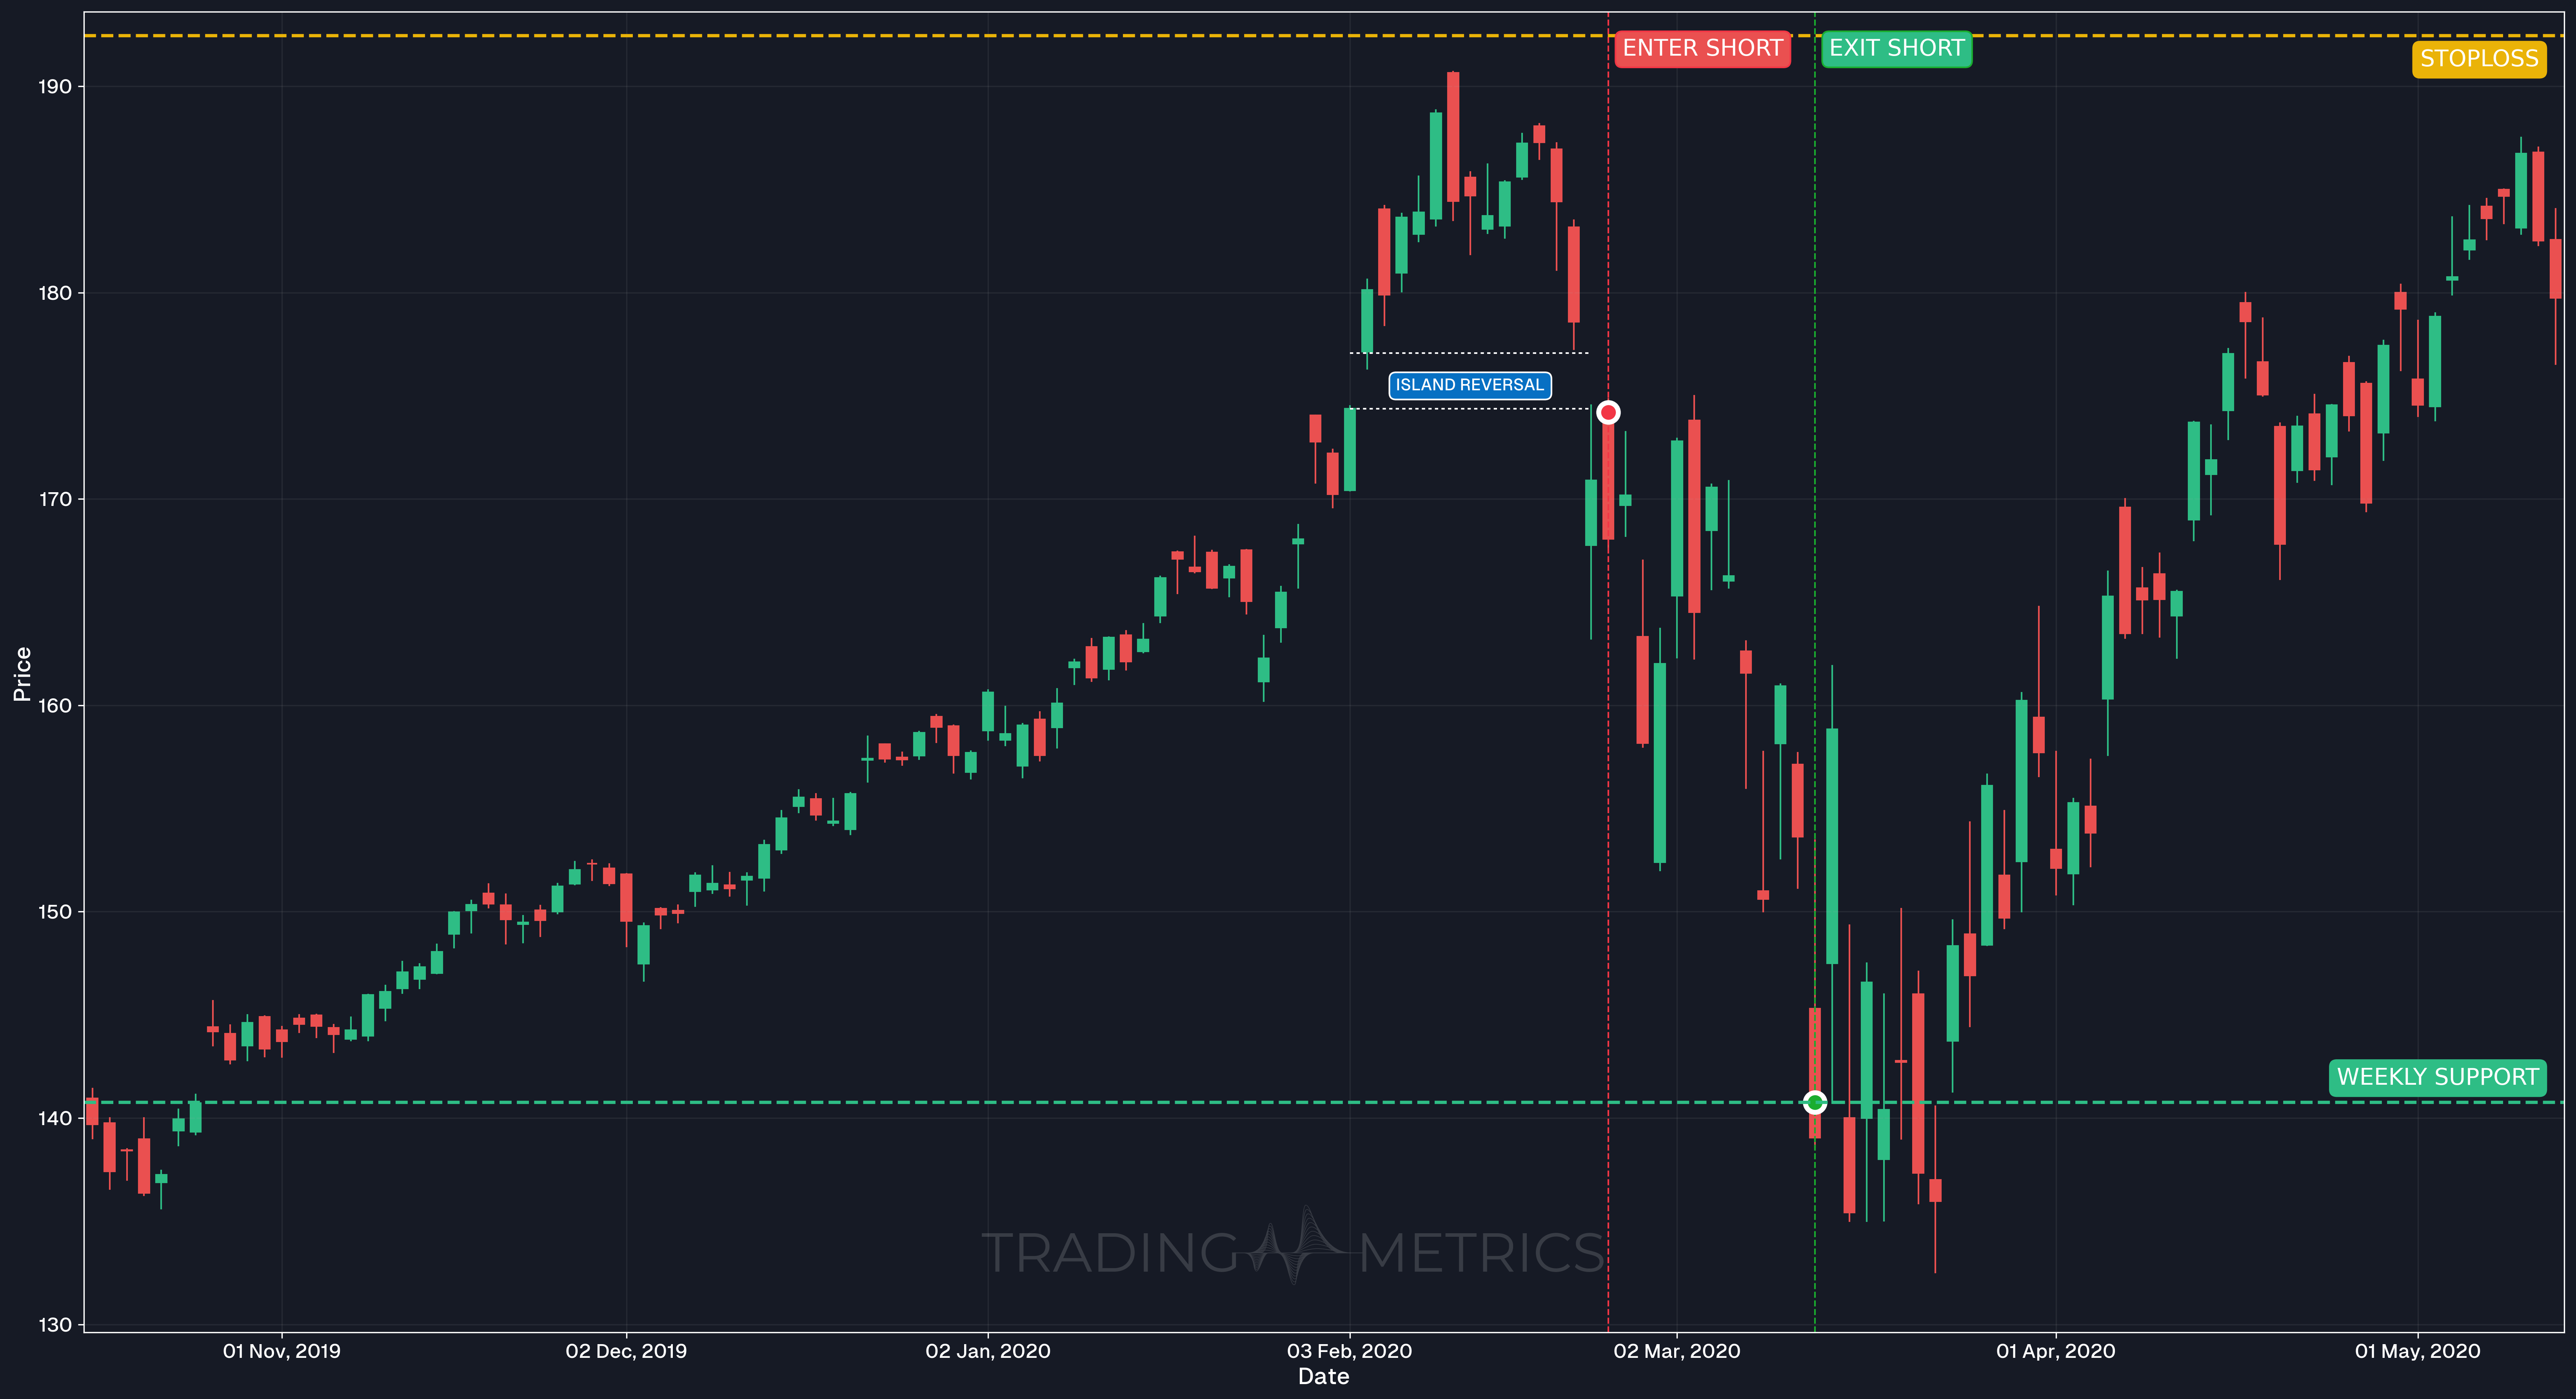Viewport: 2576px width, 1399px height.
Task: Click the 02 Dec, 2019 date tick
Action: pos(626,1351)
